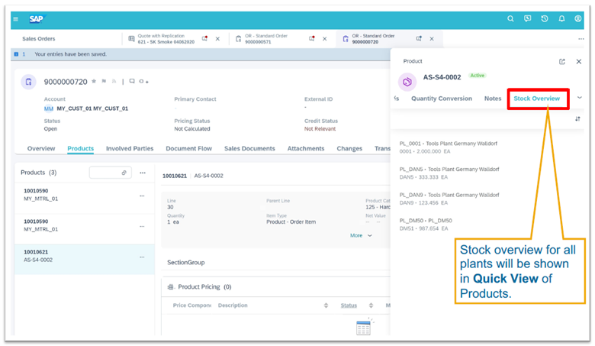Open the tab bar overflow ellipsis
The image size is (595, 346).
click(581, 39)
